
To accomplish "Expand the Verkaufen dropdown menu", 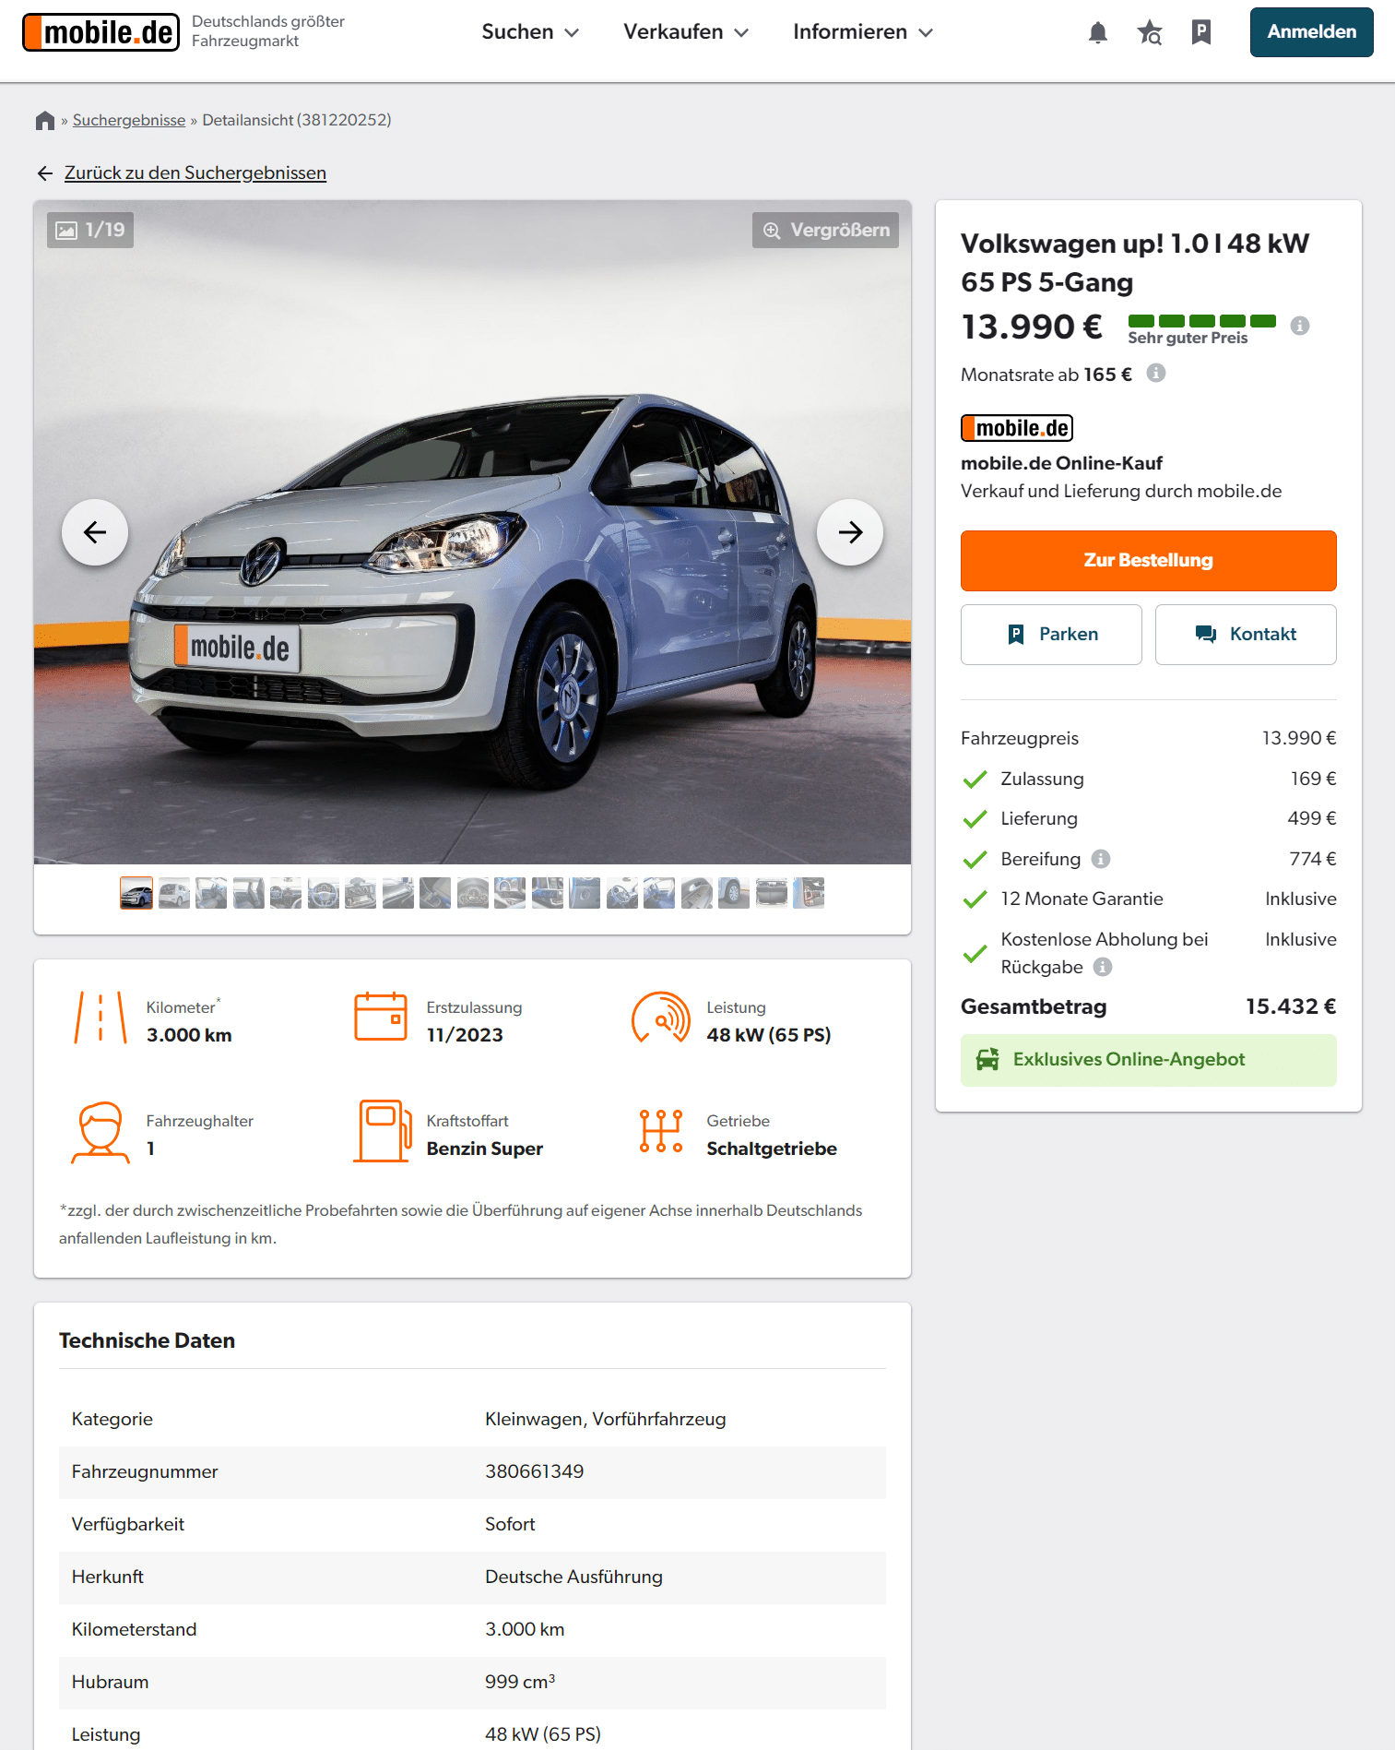I will click(x=685, y=32).
